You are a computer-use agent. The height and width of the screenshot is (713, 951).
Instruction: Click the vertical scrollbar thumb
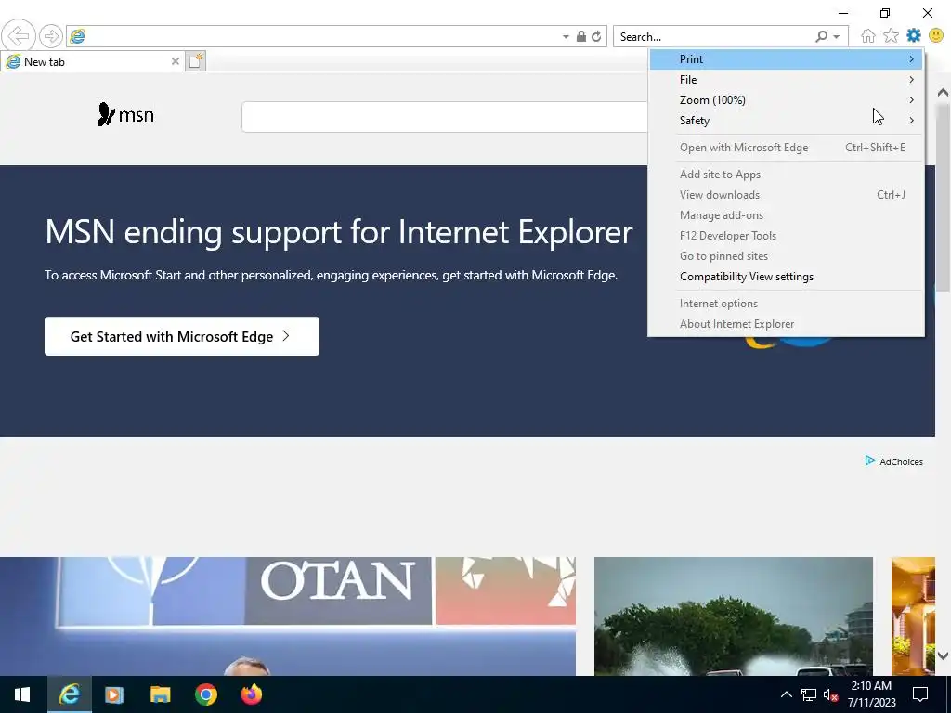943,201
